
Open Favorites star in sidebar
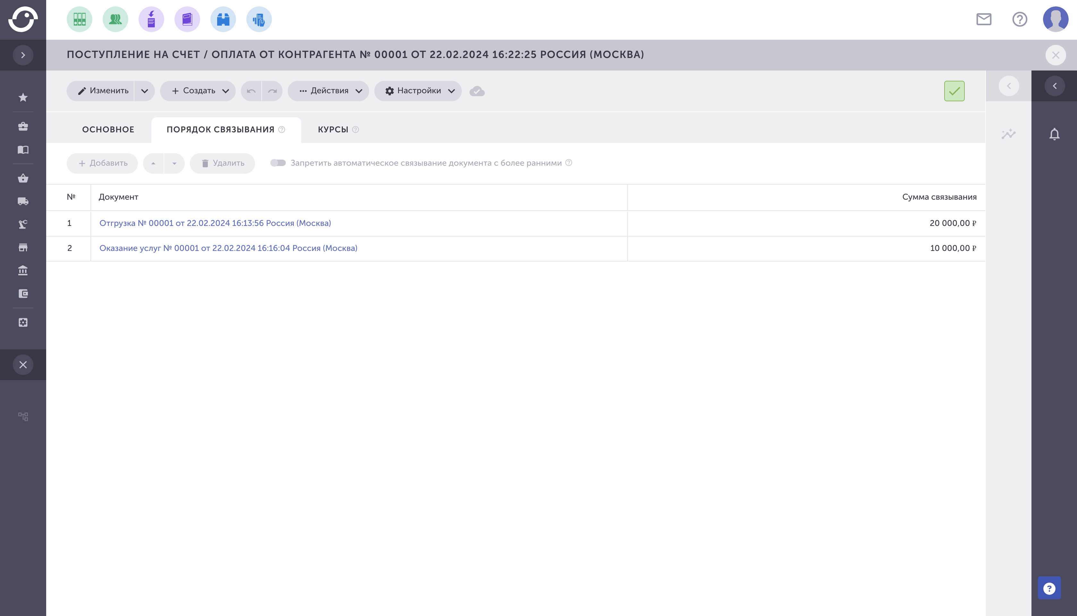coord(23,97)
